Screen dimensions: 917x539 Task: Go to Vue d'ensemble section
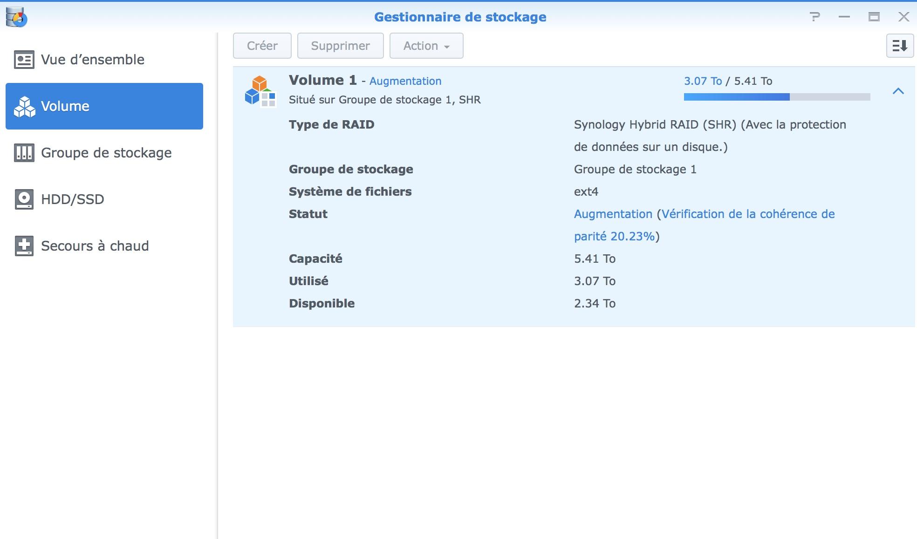point(92,60)
